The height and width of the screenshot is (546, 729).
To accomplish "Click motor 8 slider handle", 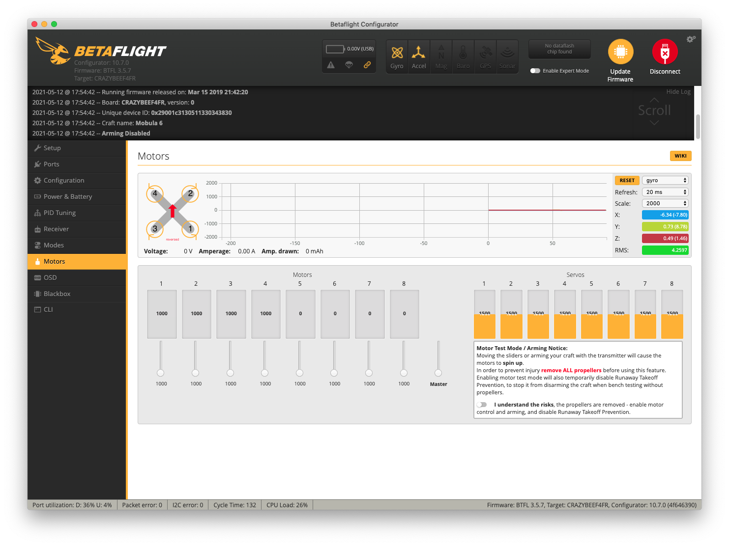I will pyautogui.click(x=404, y=373).
